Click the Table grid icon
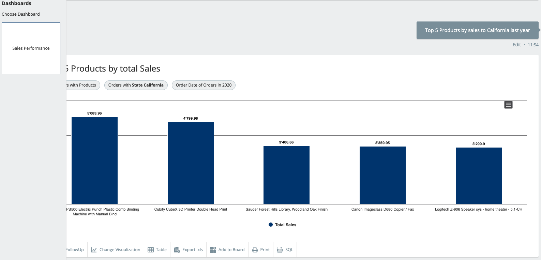Viewport: 541px width, 260px height. [151, 250]
